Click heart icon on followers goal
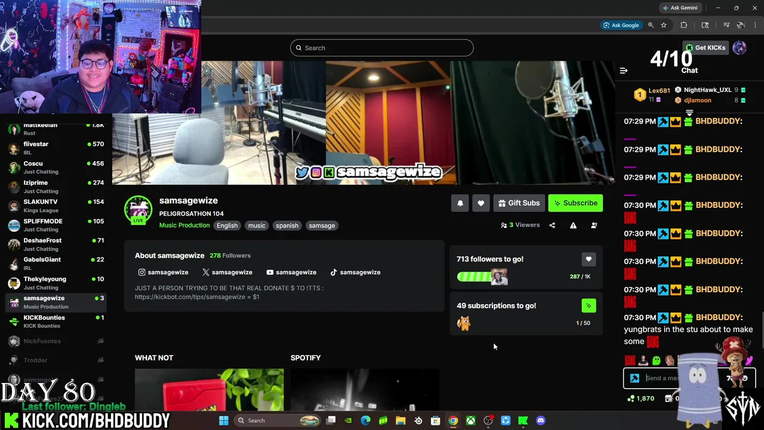This screenshot has height=430, width=764. pos(589,259)
